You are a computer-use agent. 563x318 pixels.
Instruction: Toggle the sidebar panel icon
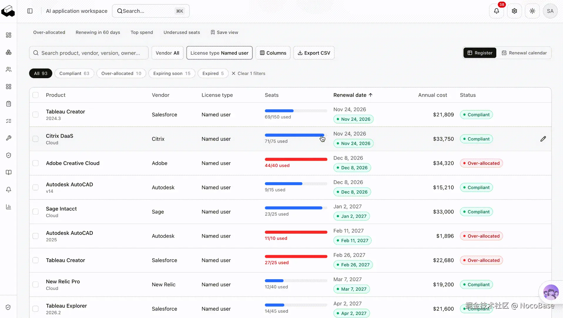tap(30, 11)
